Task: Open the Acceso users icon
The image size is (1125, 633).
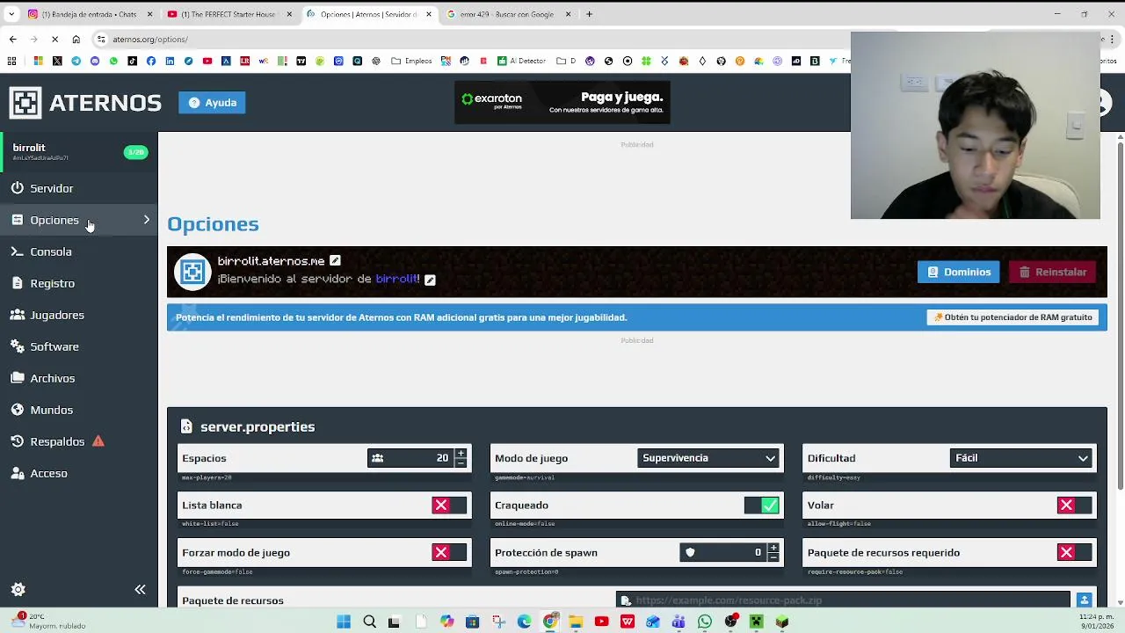Action: click(18, 473)
